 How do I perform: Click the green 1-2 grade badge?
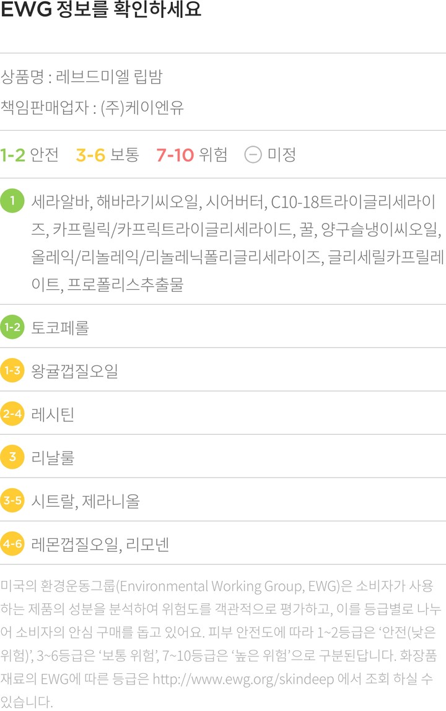[12, 327]
